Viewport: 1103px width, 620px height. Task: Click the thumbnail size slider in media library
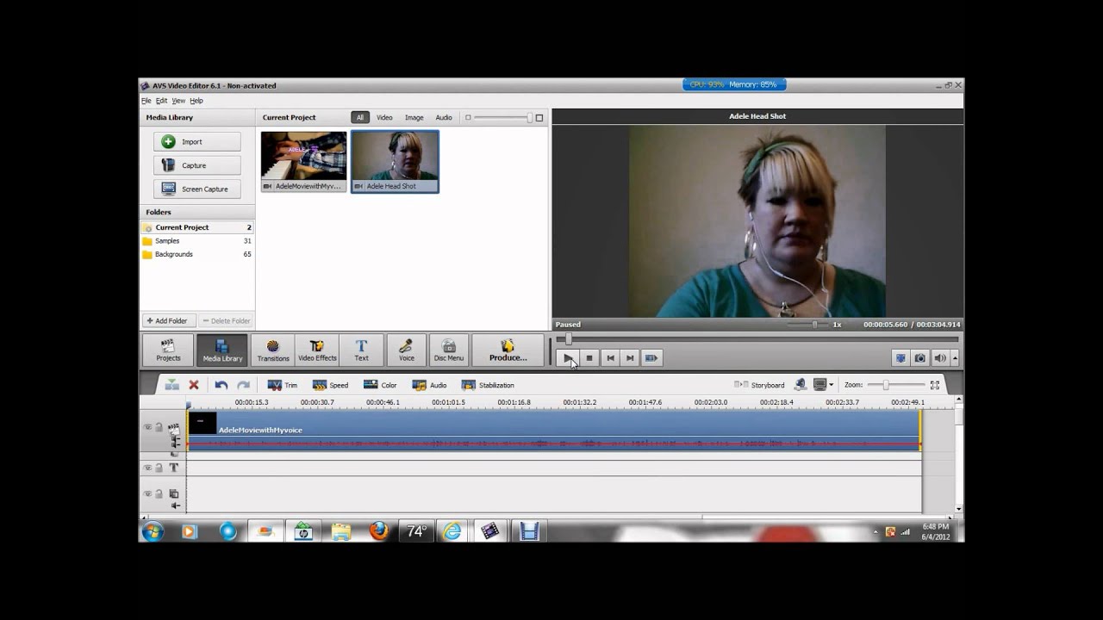503,117
